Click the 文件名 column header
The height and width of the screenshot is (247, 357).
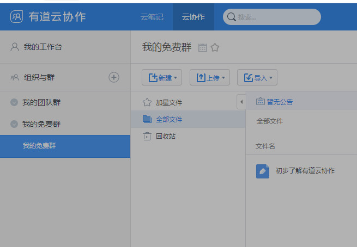tap(265, 146)
